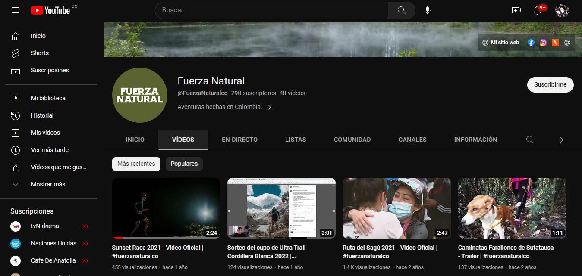Open the COMUNIDAD tab
The width and height of the screenshot is (582, 276).
click(x=352, y=140)
